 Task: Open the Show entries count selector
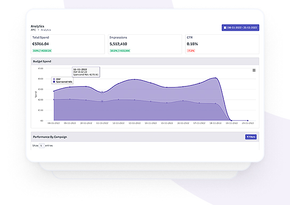(42, 146)
